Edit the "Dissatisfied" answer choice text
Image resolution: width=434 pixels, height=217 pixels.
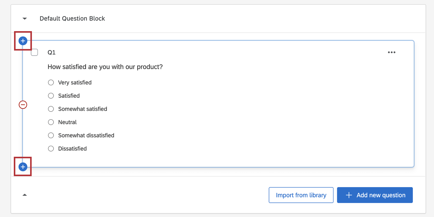pyautogui.click(x=73, y=149)
